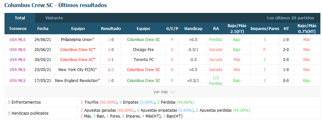
Task: Open Los últimos 20 partidos selector
Action: tap(290, 18)
